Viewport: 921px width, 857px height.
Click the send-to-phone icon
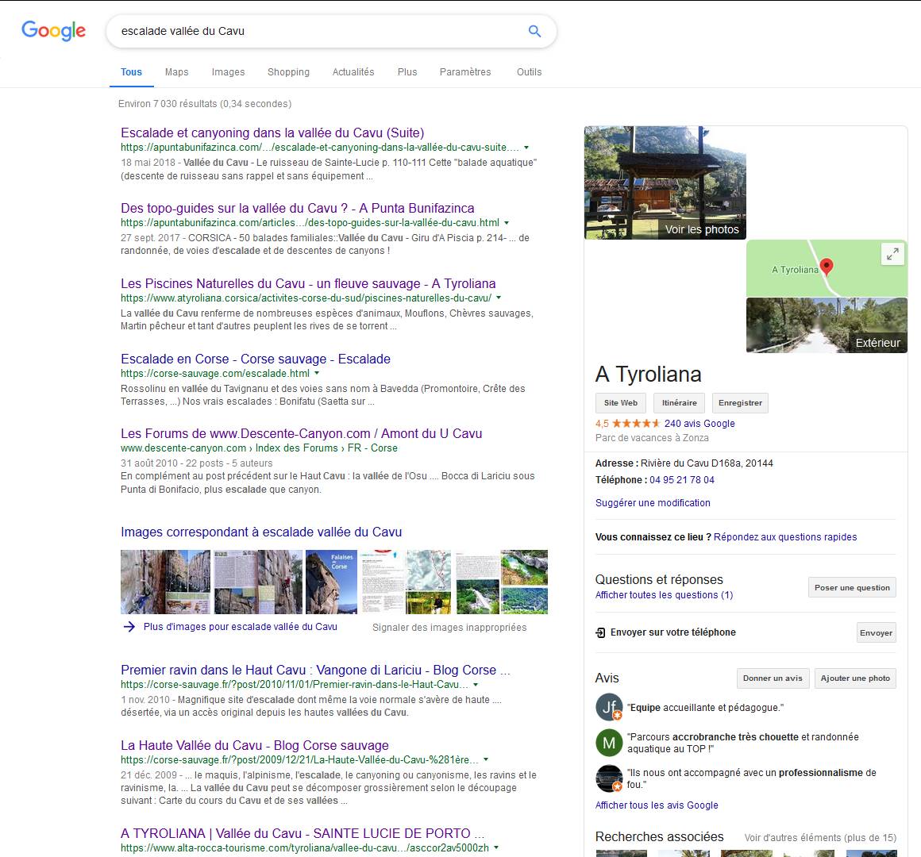click(600, 632)
